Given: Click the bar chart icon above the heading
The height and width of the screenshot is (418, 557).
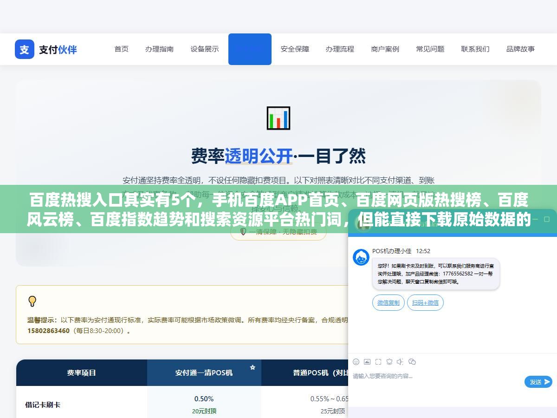Looking at the screenshot, I should [278, 118].
